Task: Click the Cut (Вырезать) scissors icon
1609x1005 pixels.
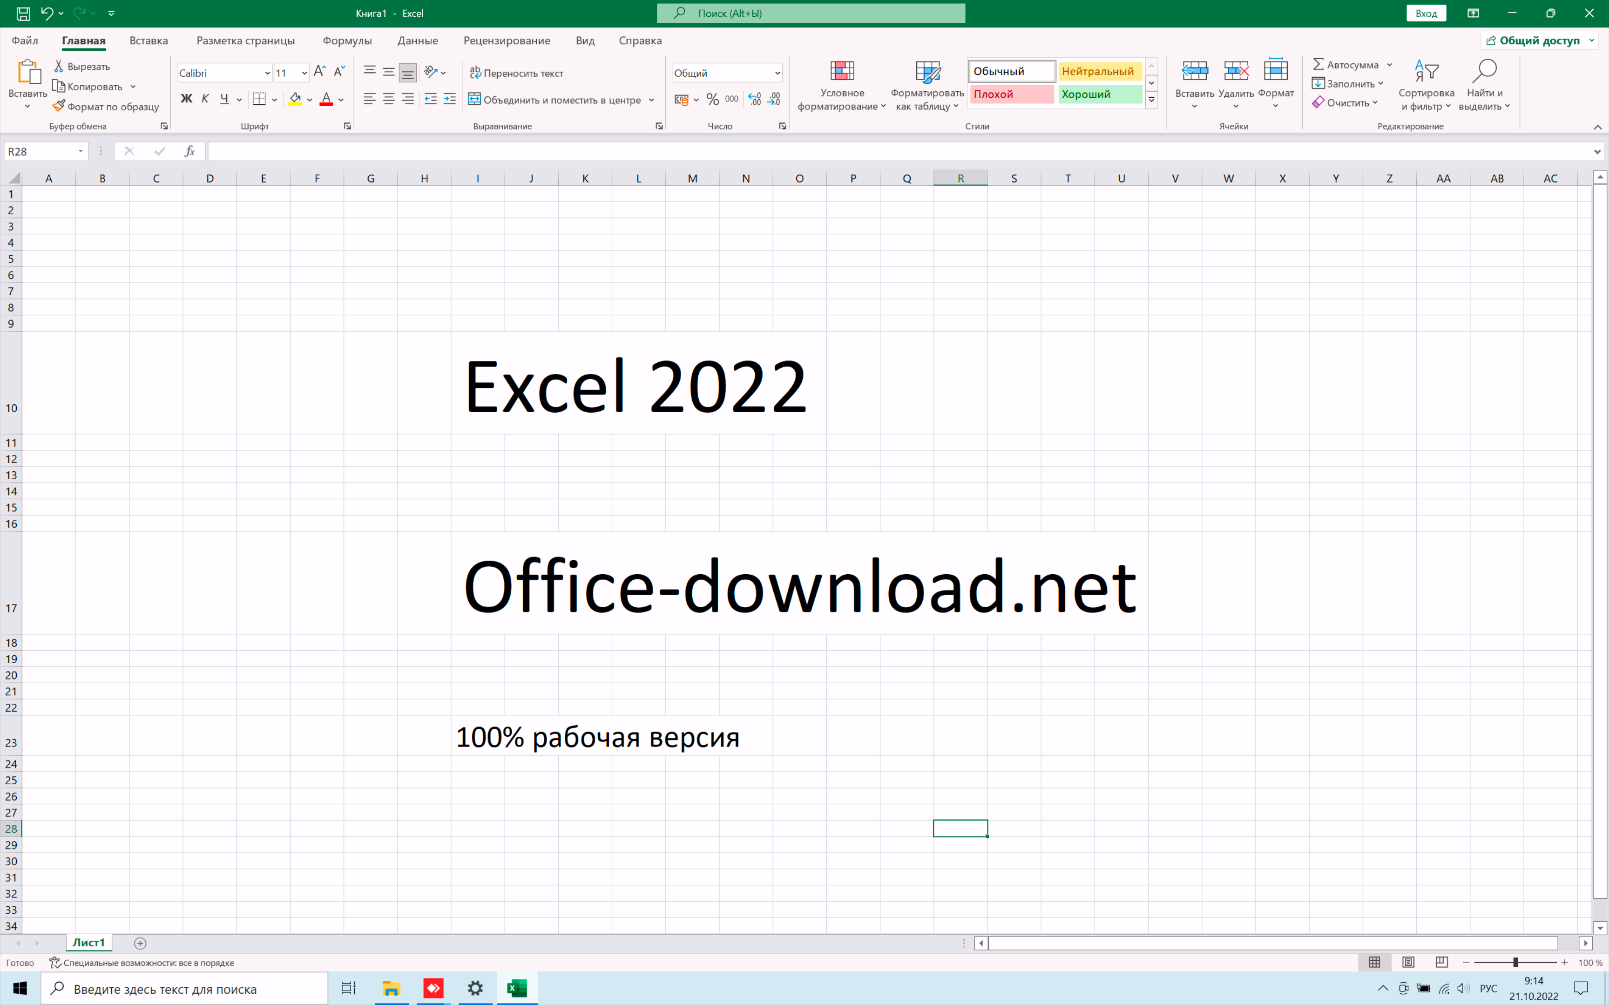Action: pyautogui.click(x=59, y=66)
